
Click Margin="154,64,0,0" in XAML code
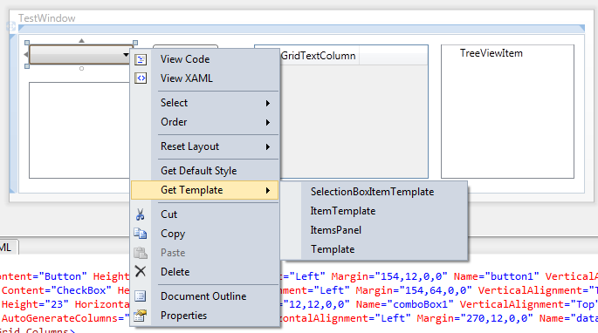tap(414, 290)
